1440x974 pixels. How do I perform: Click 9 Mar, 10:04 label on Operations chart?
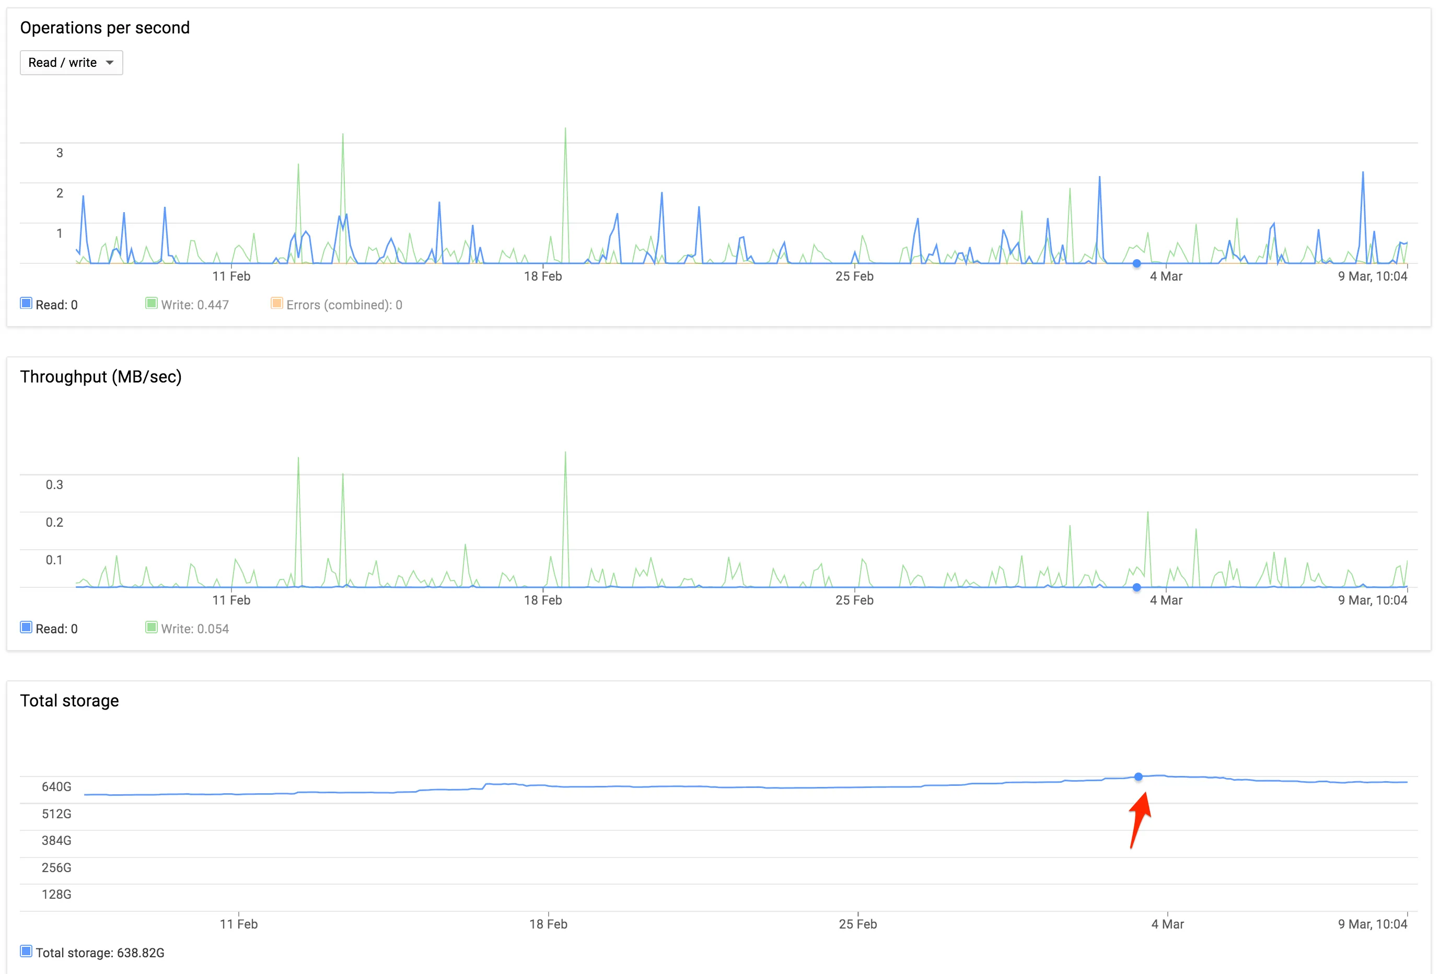tap(1372, 276)
